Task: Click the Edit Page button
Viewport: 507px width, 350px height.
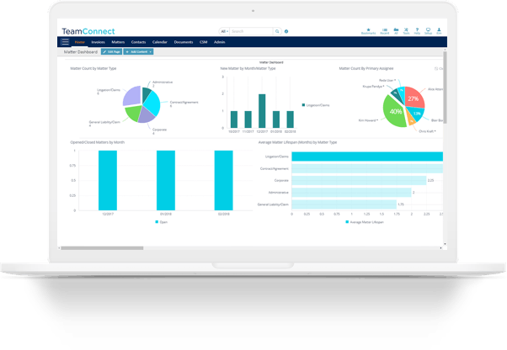Action: click(x=111, y=51)
